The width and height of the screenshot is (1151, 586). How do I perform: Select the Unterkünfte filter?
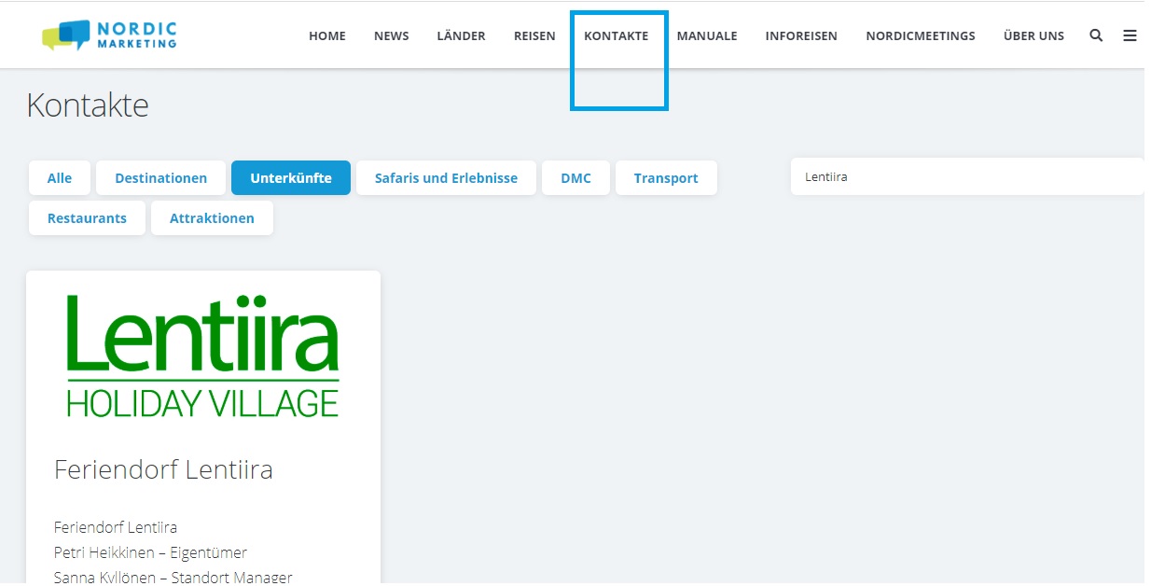[x=291, y=178]
